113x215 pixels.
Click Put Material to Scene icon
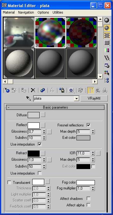coord(14,90)
